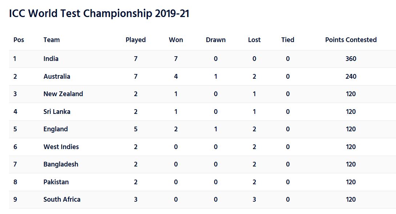The image size is (396, 214).
Task: Click the ICC World Test Championship 2019-21 heading
Action: click(99, 14)
